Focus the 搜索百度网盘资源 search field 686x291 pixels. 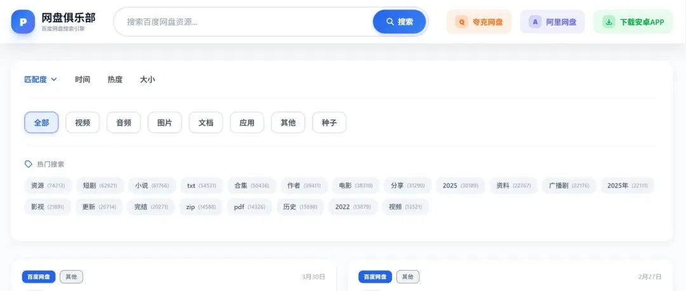click(x=244, y=22)
